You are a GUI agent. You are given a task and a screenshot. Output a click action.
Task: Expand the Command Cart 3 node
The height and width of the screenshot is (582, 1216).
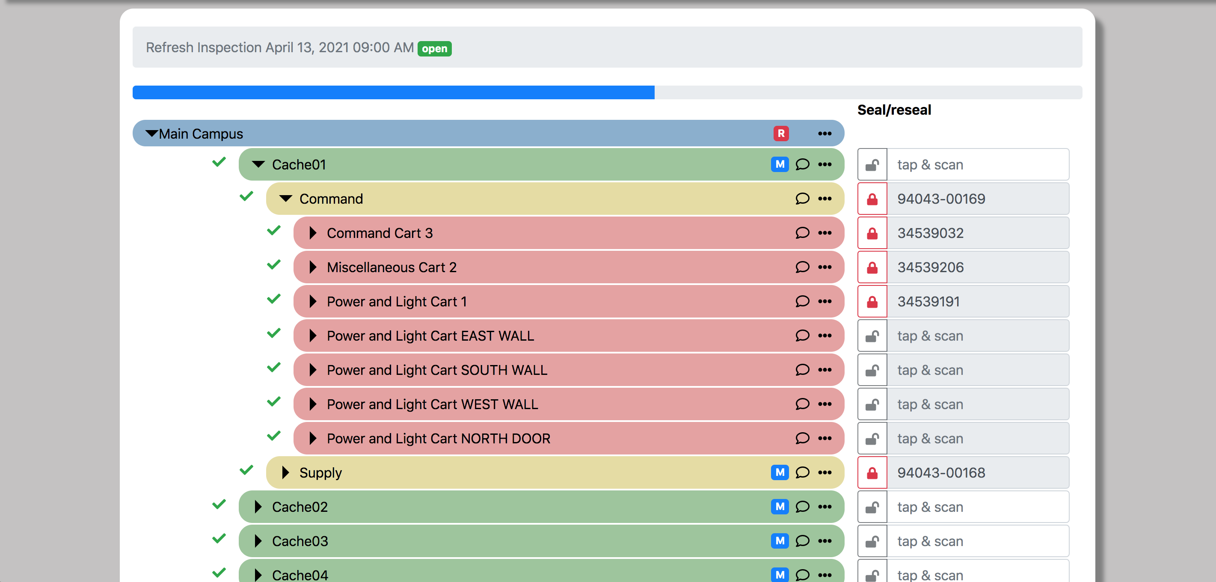coord(312,233)
